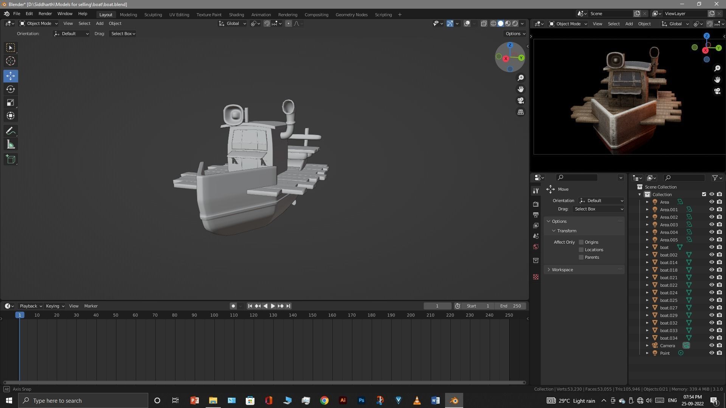Jump to the end frame
The height and width of the screenshot is (408, 726).
[x=288, y=306]
